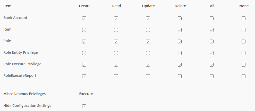Screen dimensions: 255x111
Task: Uncheck Delete privilege for Bank Account
Action: 180,18
